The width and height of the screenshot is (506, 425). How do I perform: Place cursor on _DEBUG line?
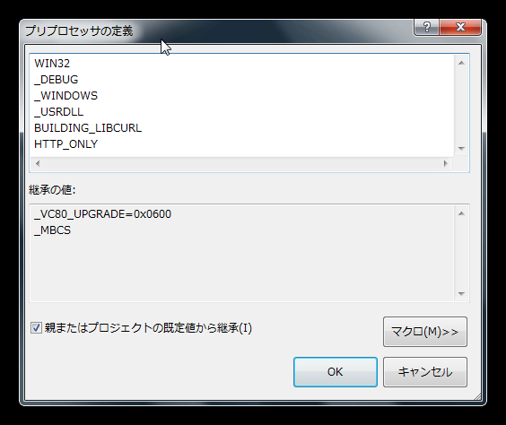click(57, 79)
